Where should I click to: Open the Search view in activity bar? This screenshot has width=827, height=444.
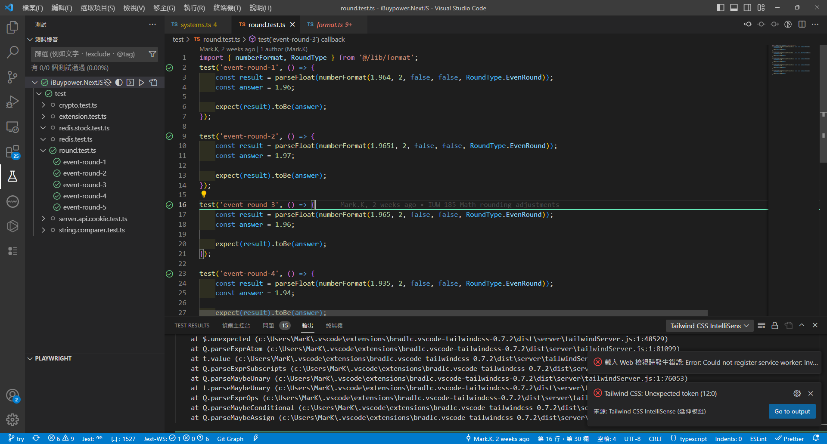click(x=12, y=52)
